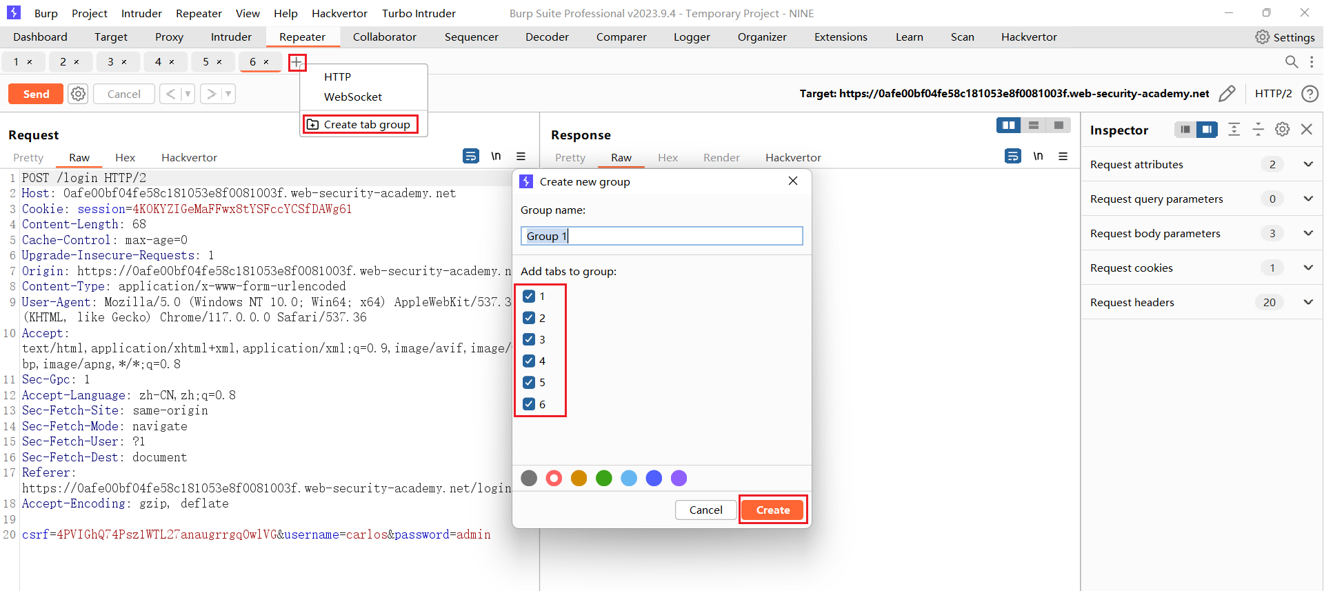This screenshot has height=591, width=1324.
Task: Uncheck tab 3 in group list
Action: click(x=529, y=339)
